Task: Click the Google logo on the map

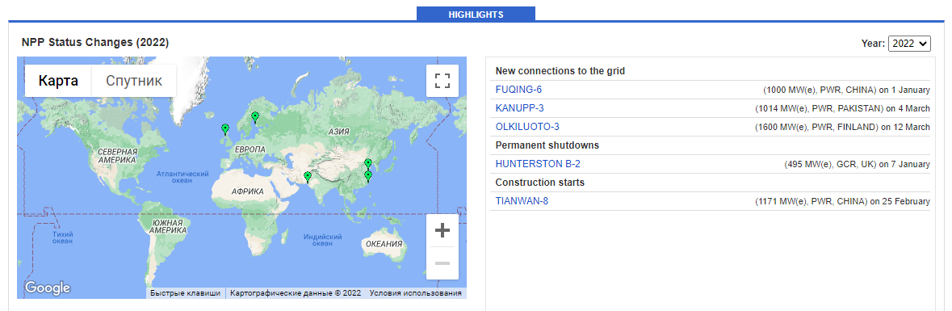Action: (48, 288)
